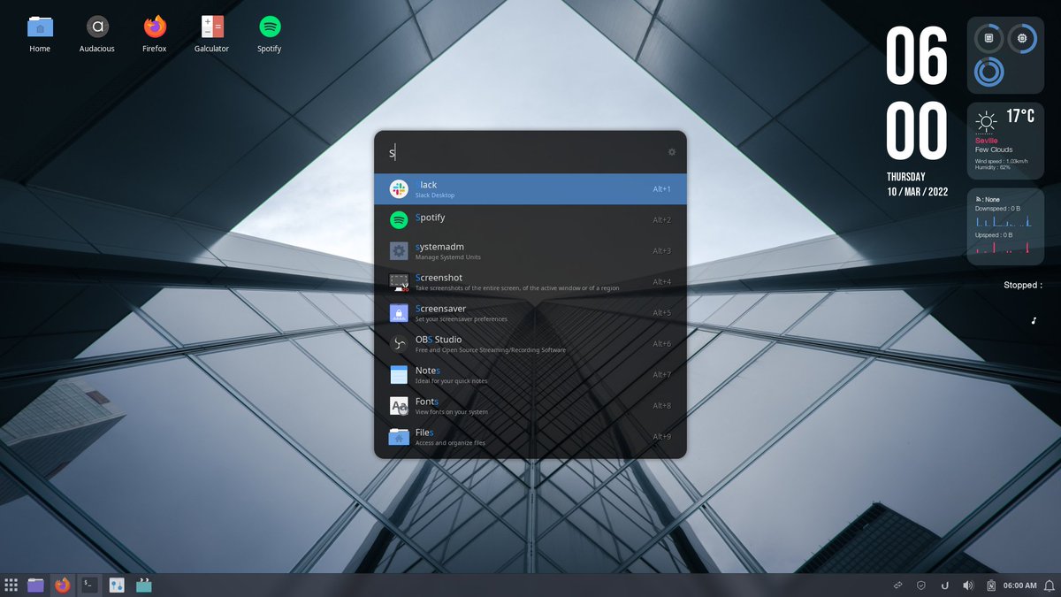Click the network connection tray icon
Viewport: 1061px width, 597px height.
coord(897,585)
